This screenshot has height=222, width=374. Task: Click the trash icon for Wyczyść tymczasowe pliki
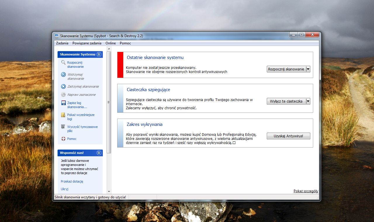pyautogui.click(x=63, y=127)
